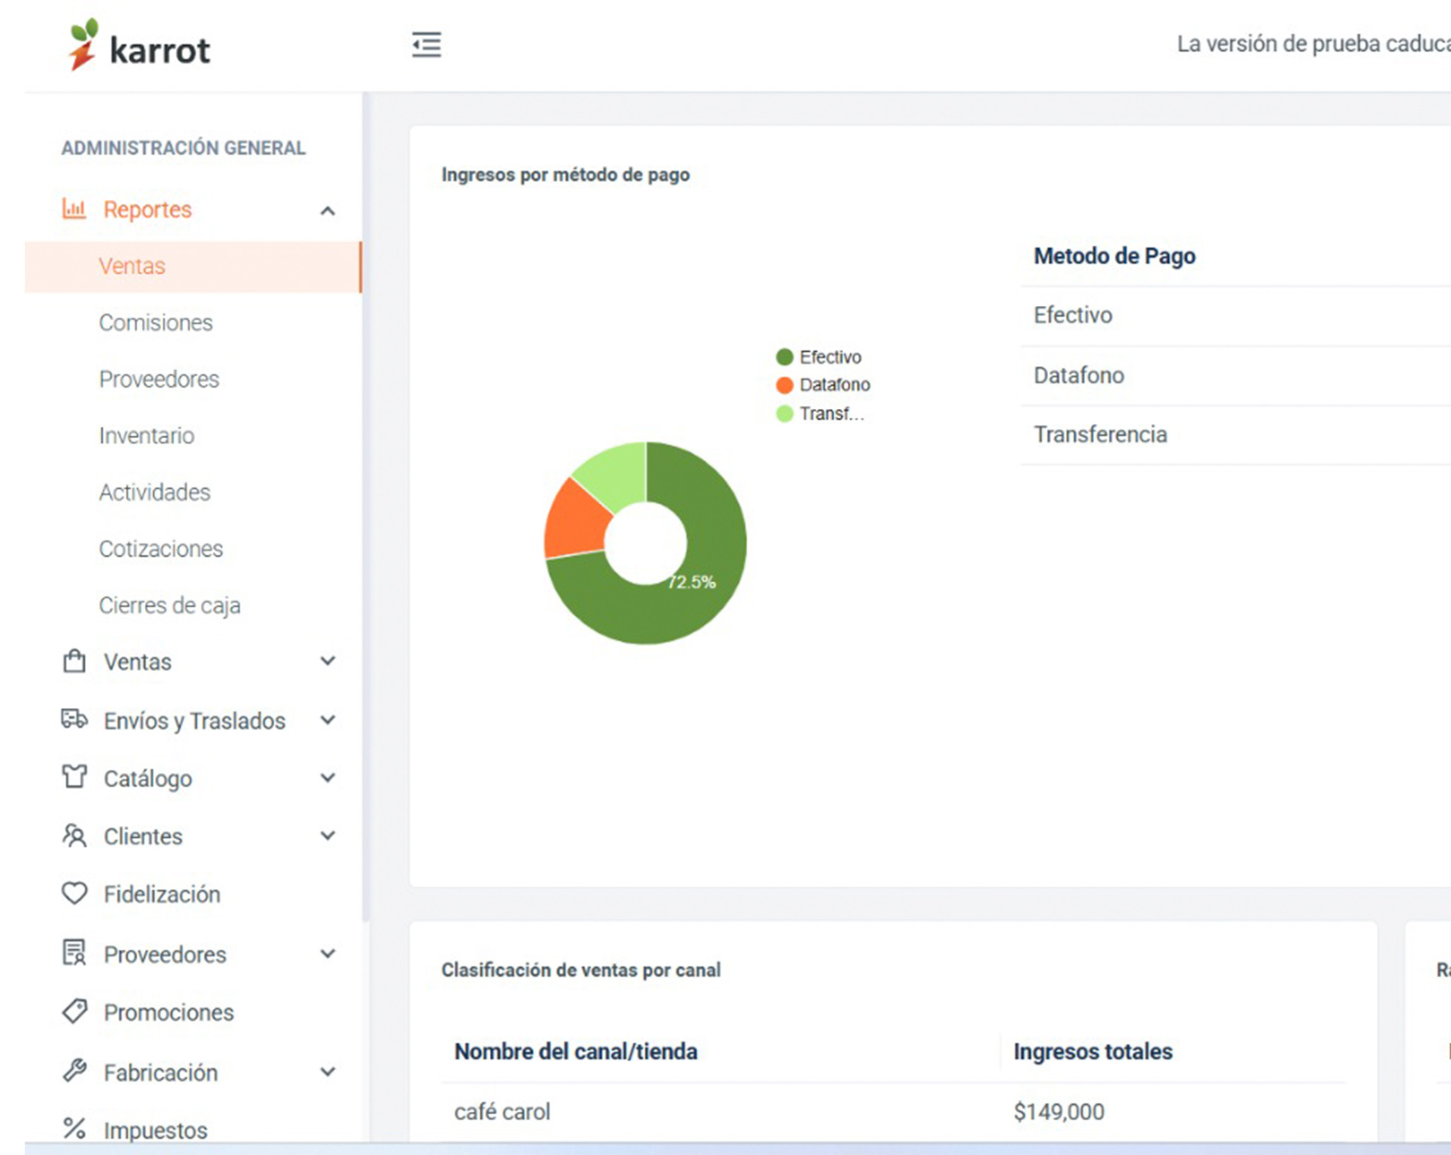Image resolution: width=1451 pixels, height=1155 pixels.
Task: Click the ADMINISTRACIÓN GENERAL heading
Action: click(x=183, y=148)
